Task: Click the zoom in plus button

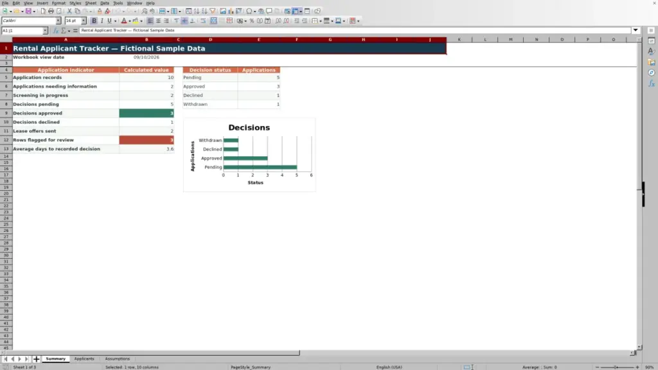Action: coord(637,367)
